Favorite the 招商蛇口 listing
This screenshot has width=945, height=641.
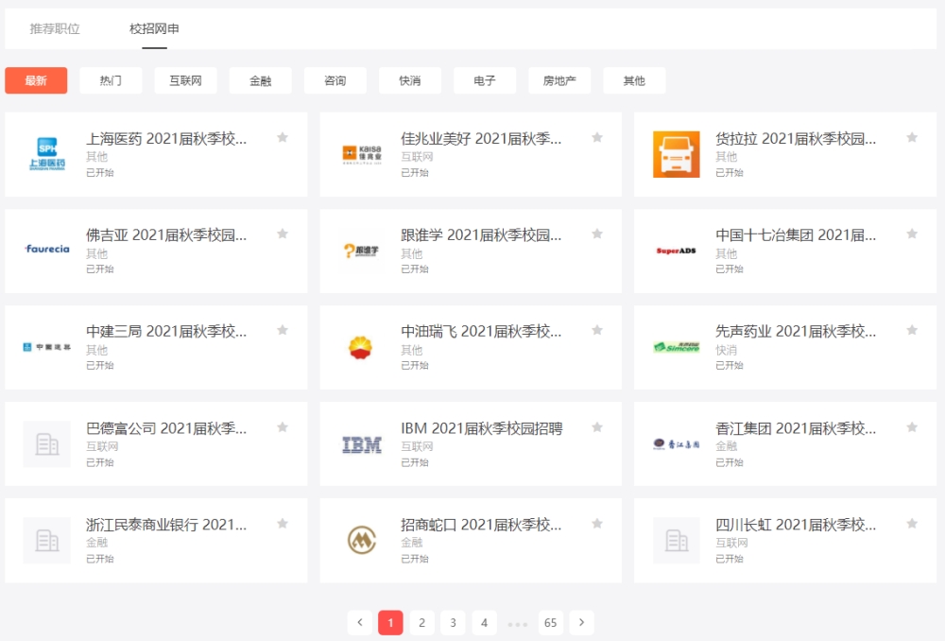(x=597, y=524)
